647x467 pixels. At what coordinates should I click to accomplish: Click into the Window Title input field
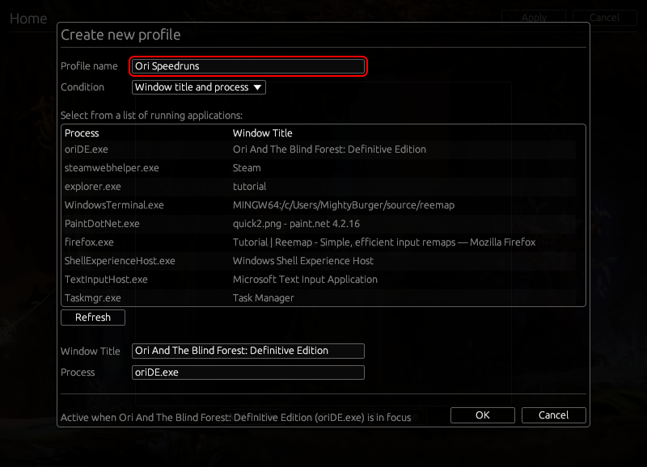pyautogui.click(x=247, y=351)
